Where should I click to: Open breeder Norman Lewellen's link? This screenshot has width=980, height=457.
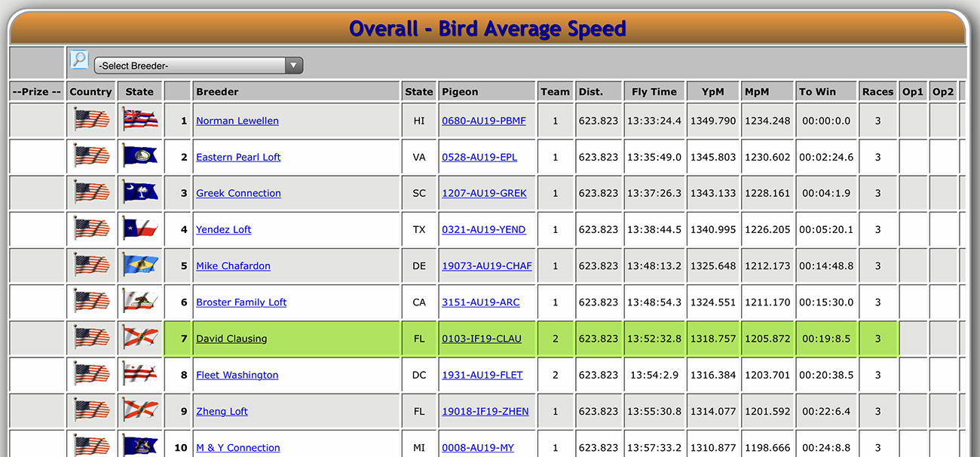coord(237,121)
